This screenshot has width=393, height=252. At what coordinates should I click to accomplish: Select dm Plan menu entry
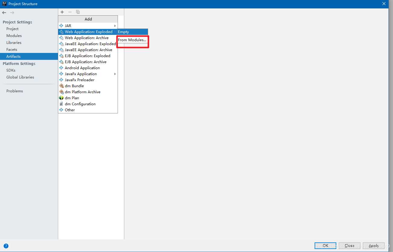click(x=88, y=98)
